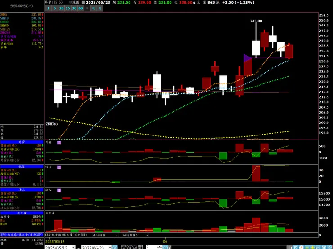
Task: Switch to the 30-minute chart interval
Action: (x=74, y=8)
